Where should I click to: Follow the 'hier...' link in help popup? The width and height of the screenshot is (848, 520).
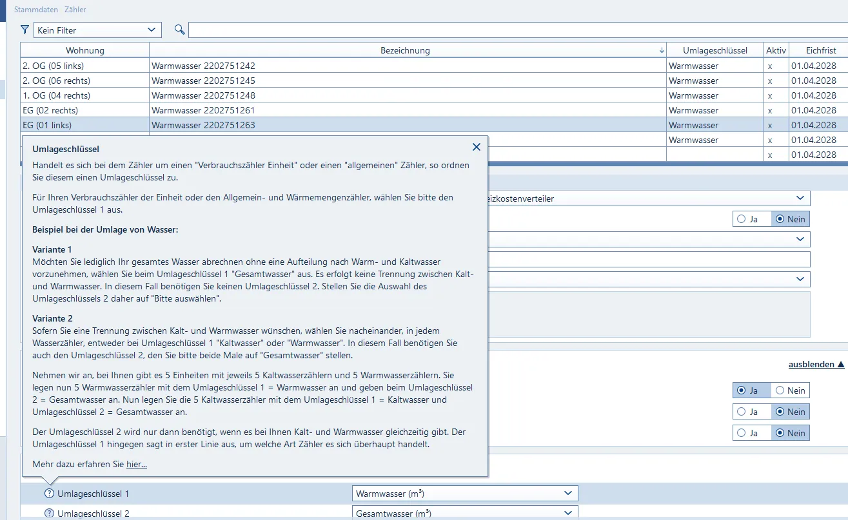click(137, 464)
